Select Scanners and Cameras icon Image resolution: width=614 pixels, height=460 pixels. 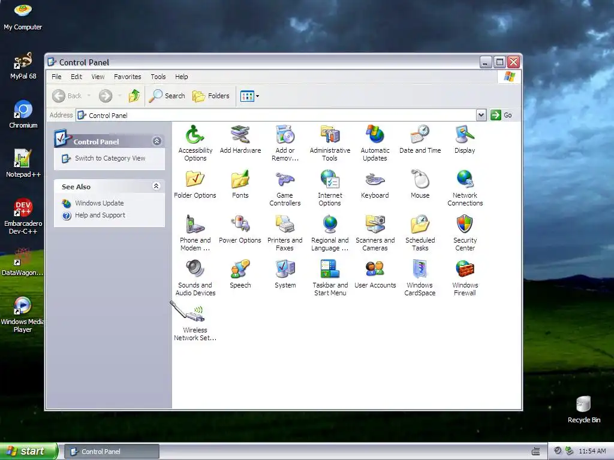[x=375, y=233]
